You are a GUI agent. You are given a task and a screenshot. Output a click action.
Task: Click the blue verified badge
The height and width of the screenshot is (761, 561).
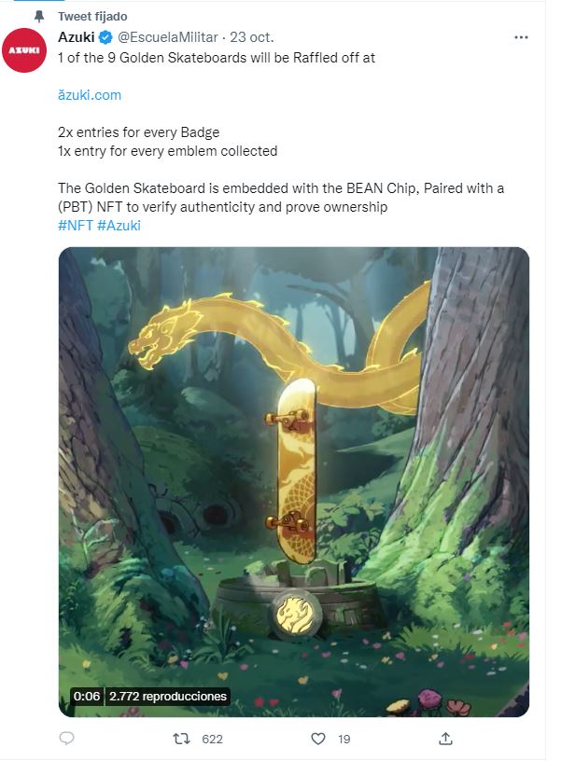[105, 37]
